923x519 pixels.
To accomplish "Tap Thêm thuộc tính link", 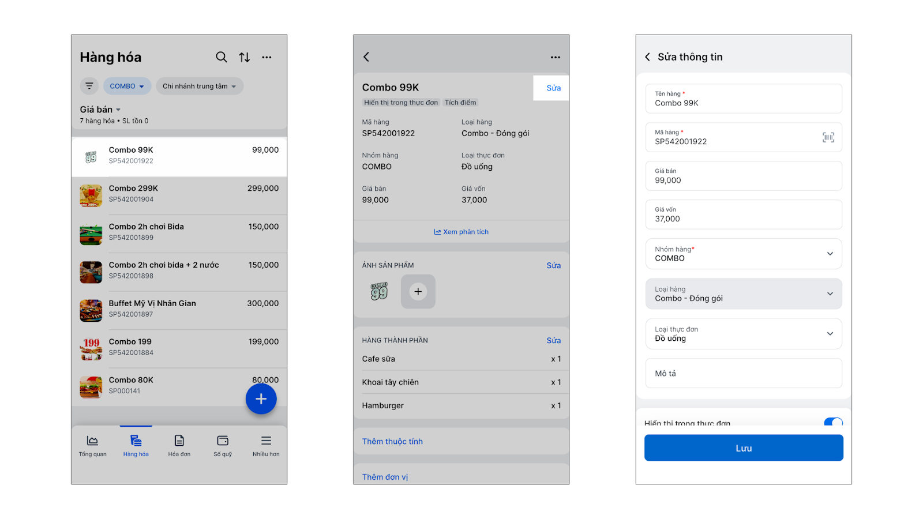I will [392, 441].
